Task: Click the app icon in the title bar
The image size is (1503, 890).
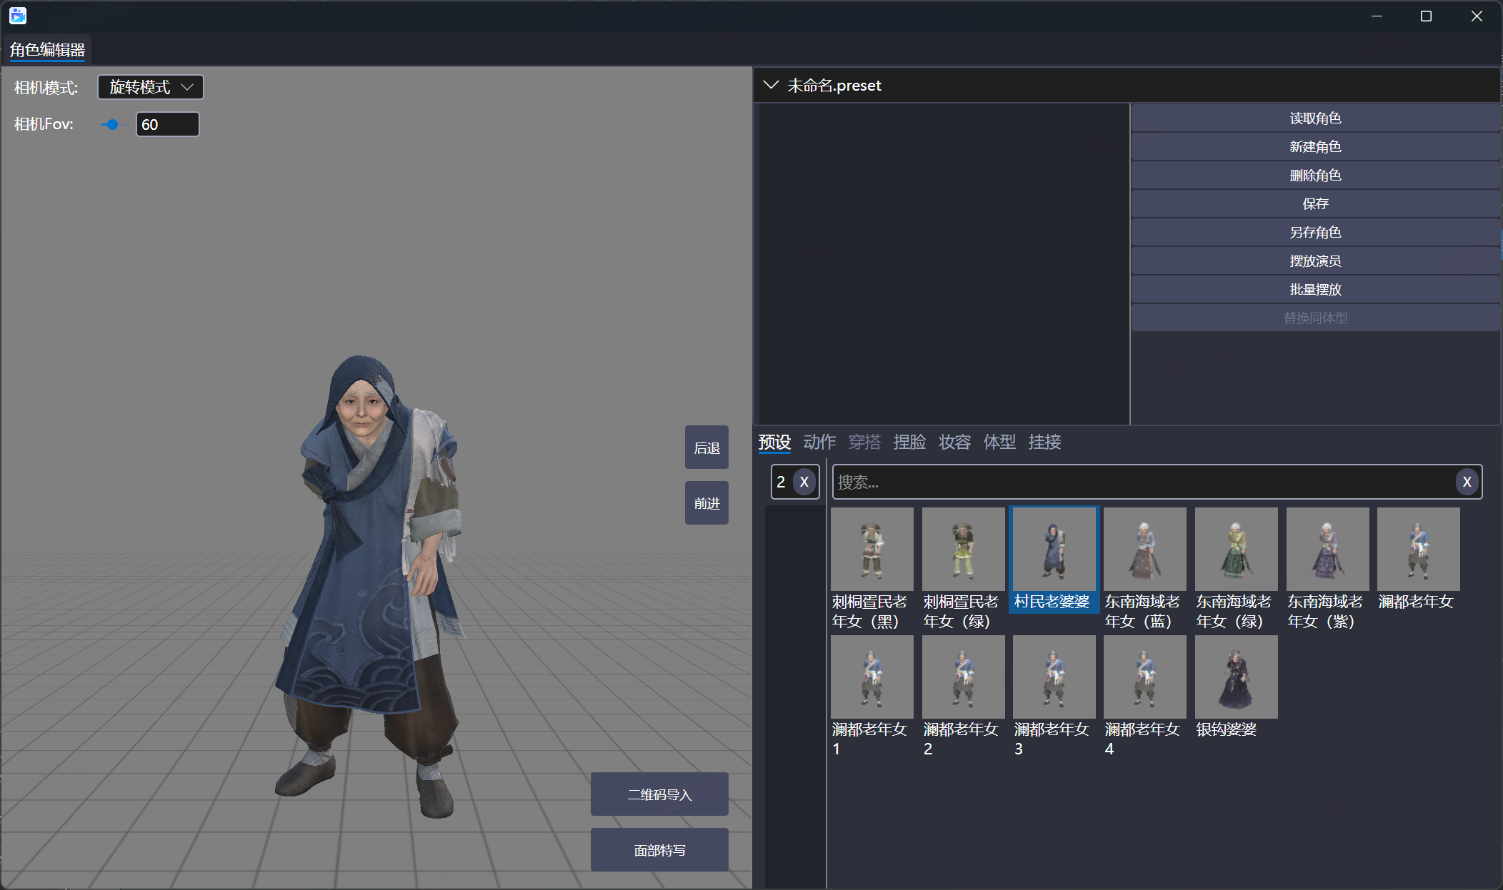Action: point(18,16)
